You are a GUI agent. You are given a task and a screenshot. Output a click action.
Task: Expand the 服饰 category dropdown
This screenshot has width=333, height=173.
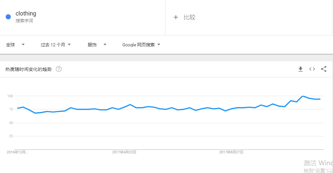click(97, 45)
